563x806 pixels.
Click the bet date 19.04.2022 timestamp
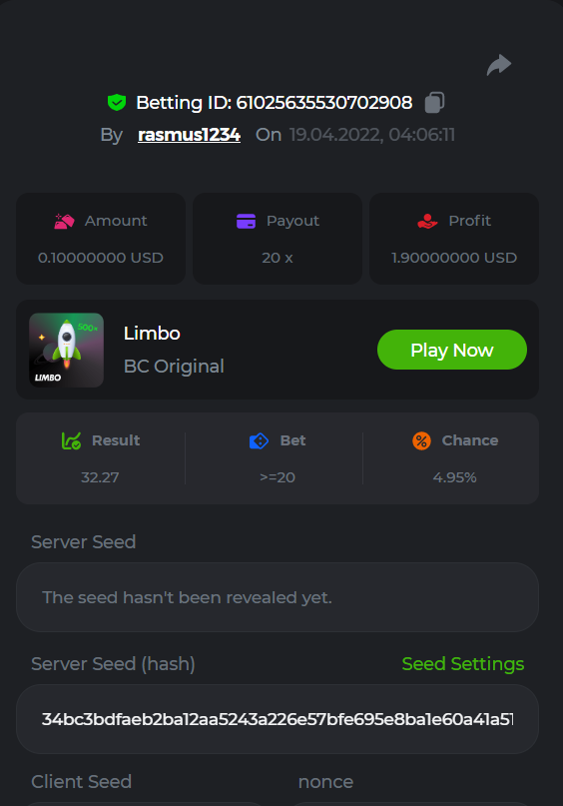tap(372, 135)
